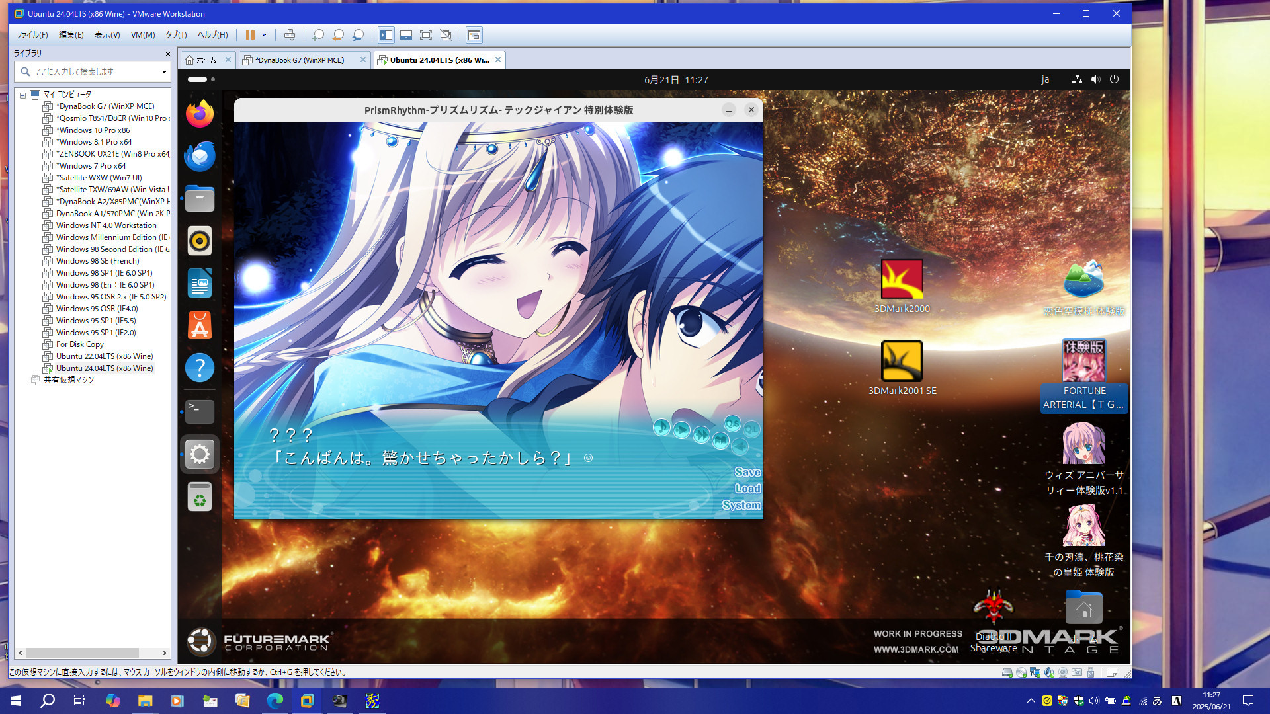Viewport: 1270px width, 714px height.
Task: Open the library search dropdown arrow
Action: 164,71
